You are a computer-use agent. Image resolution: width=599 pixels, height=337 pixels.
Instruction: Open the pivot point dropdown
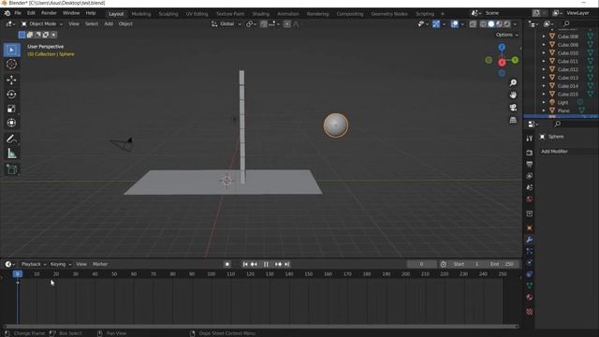[251, 24]
